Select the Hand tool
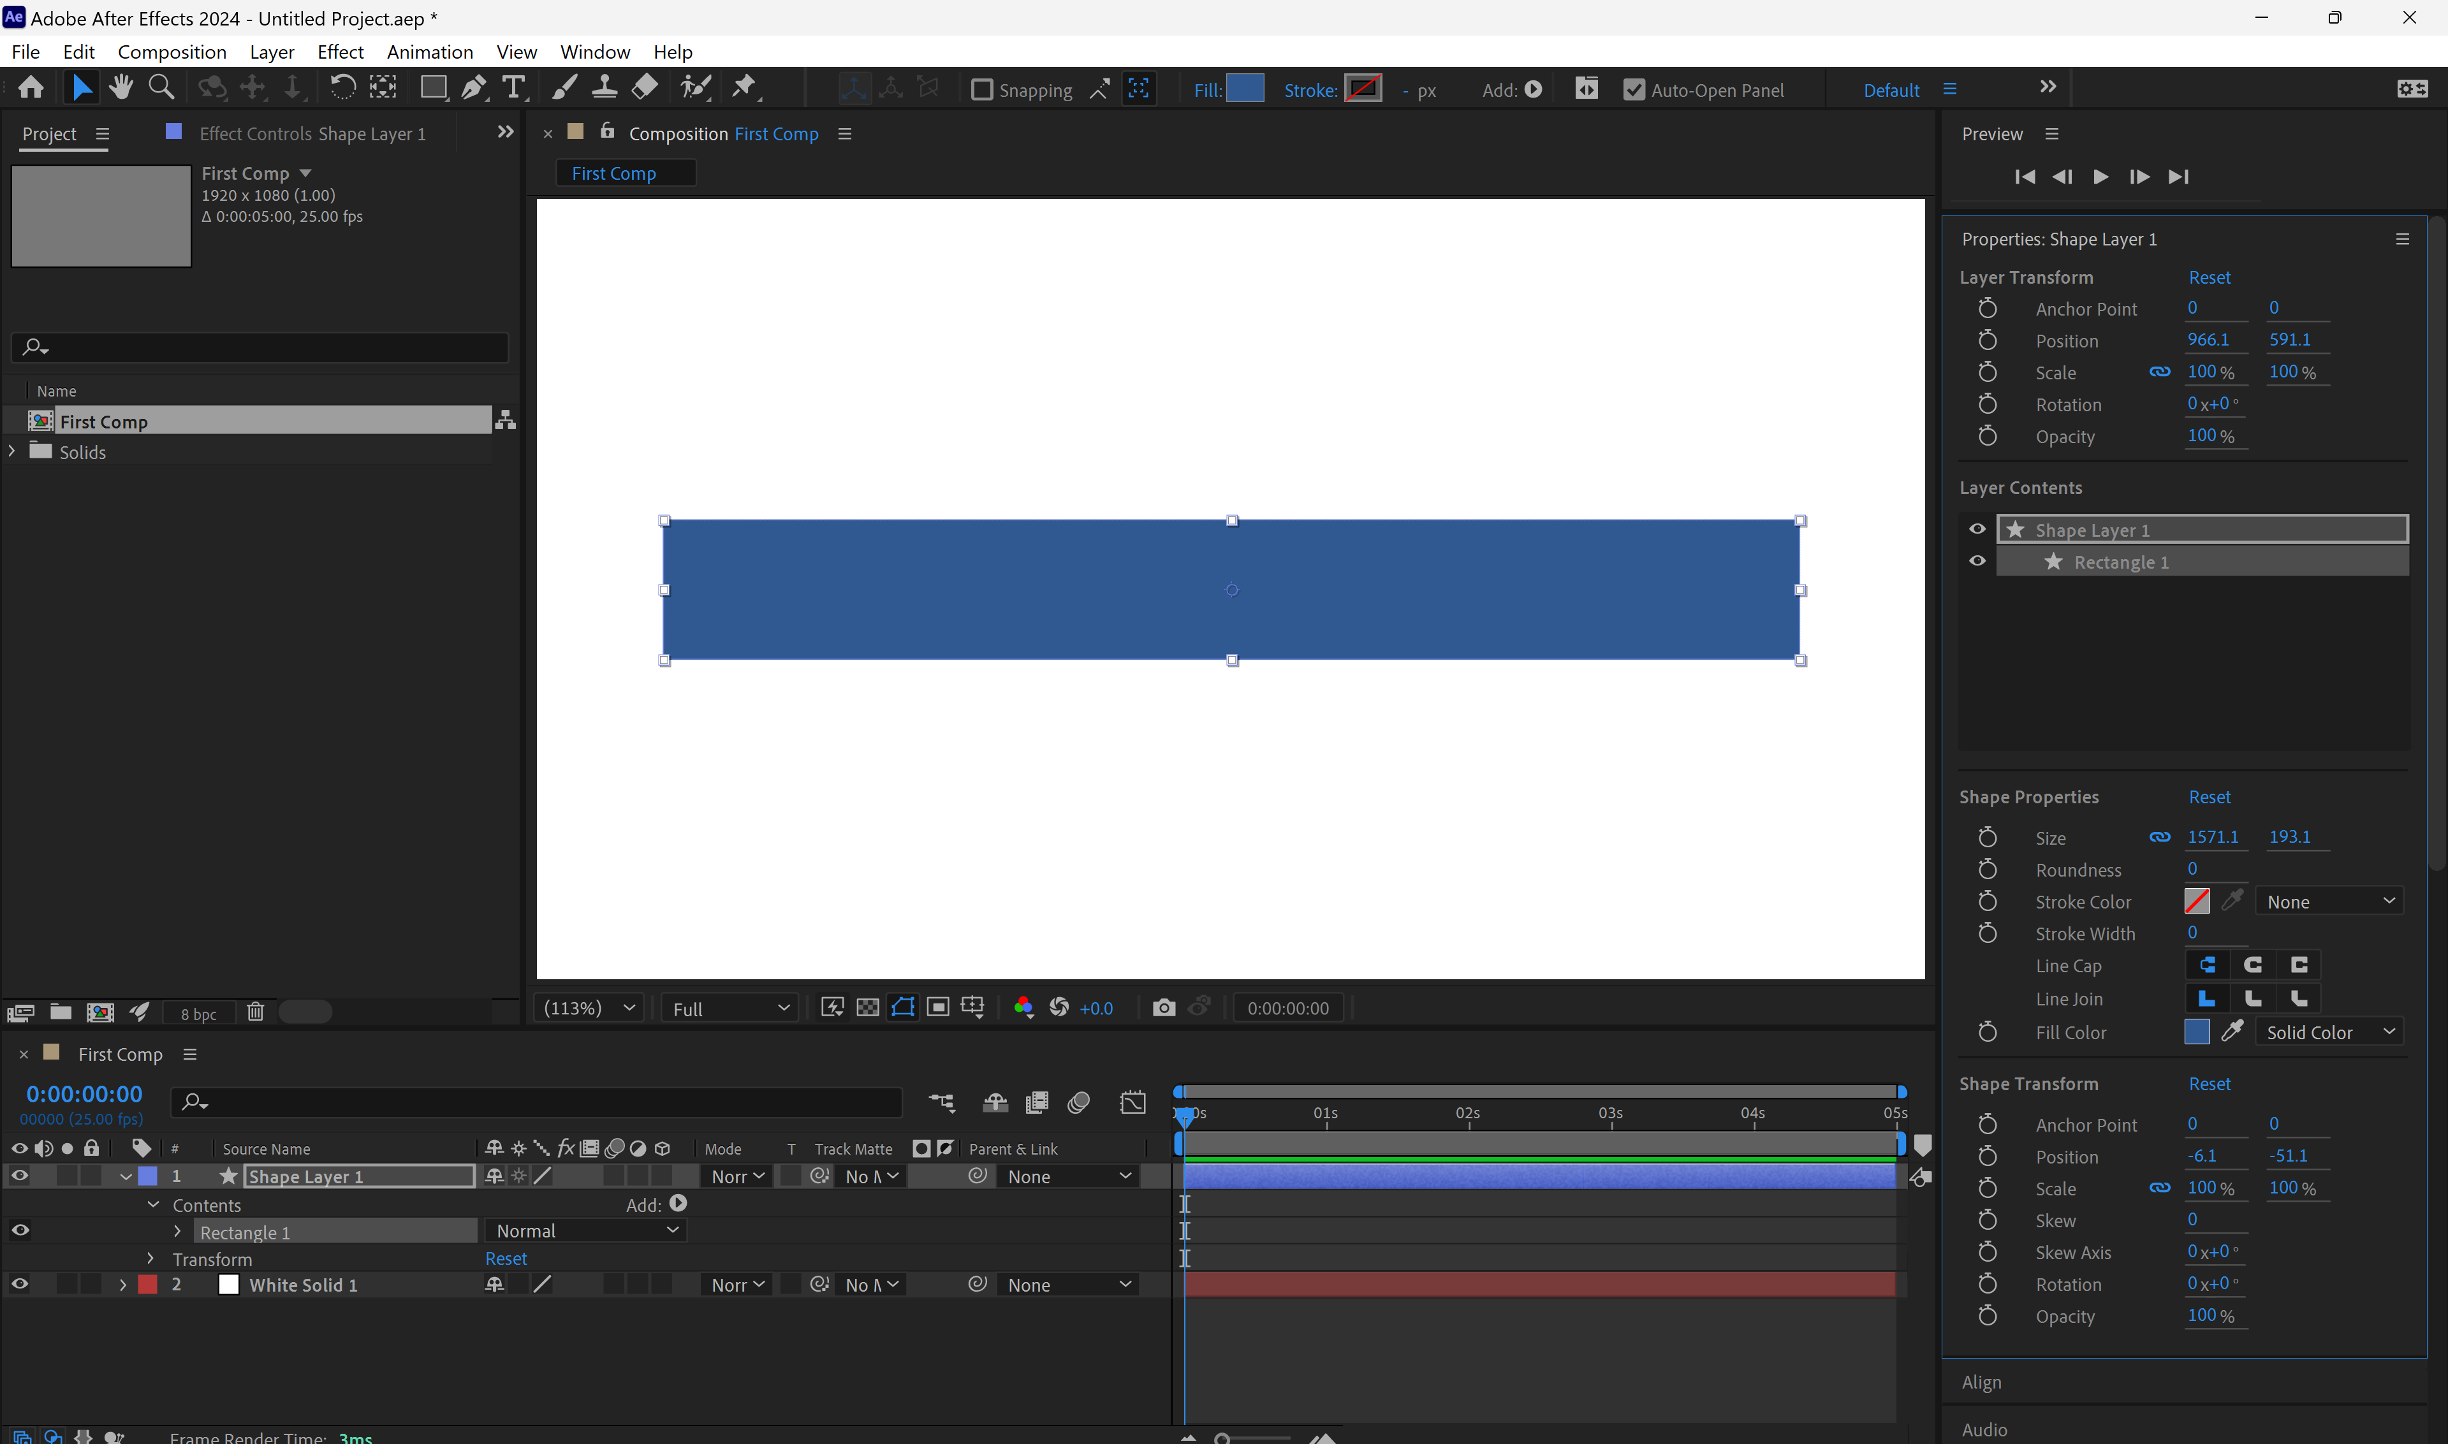This screenshot has width=2448, height=1444. pos(121,87)
